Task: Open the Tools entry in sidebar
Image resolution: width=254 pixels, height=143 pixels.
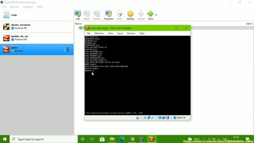Action: point(37,15)
